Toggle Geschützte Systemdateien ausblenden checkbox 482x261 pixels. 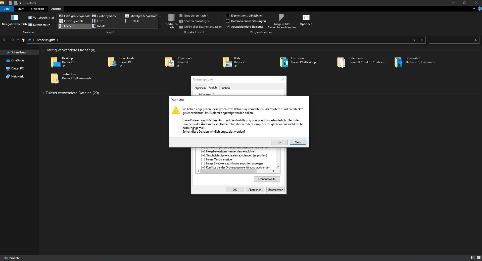(203, 155)
